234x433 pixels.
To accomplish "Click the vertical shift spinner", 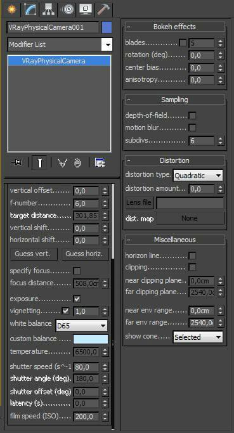I will click(x=105, y=228).
